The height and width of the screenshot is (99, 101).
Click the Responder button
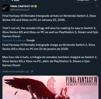(x=83, y=1)
